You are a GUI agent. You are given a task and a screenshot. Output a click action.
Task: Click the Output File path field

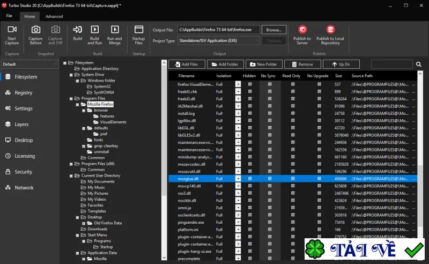pos(218,30)
